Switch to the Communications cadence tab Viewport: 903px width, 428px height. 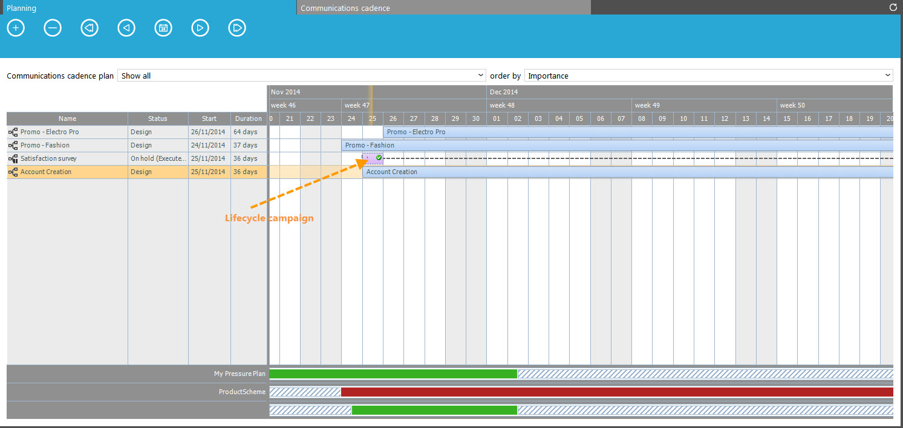point(443,8)
